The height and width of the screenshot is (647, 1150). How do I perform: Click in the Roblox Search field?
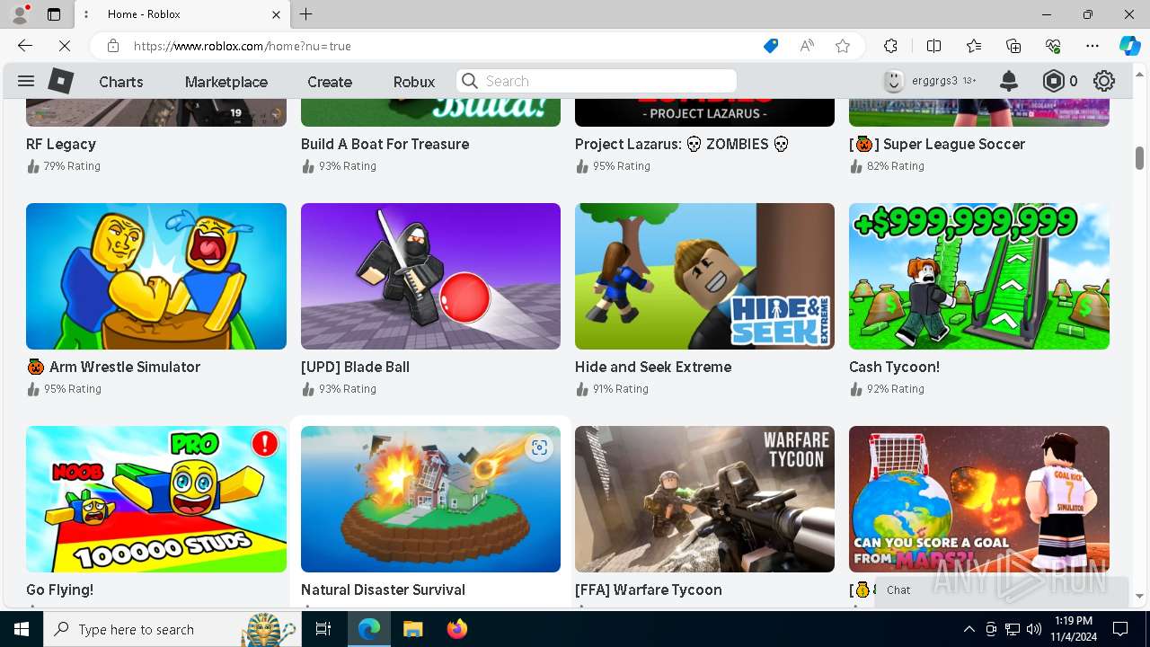pos(597,81)
